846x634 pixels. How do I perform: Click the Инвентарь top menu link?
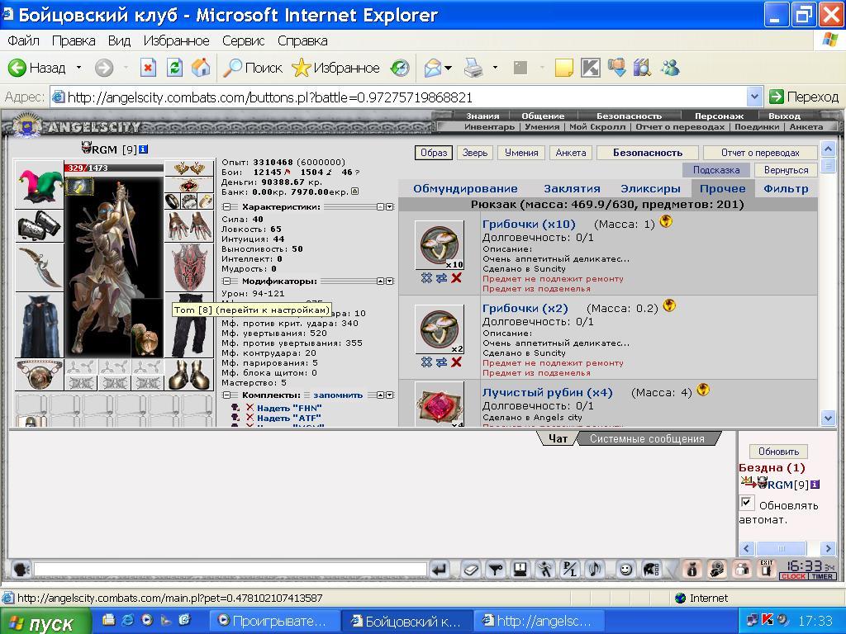coord(489,126)
